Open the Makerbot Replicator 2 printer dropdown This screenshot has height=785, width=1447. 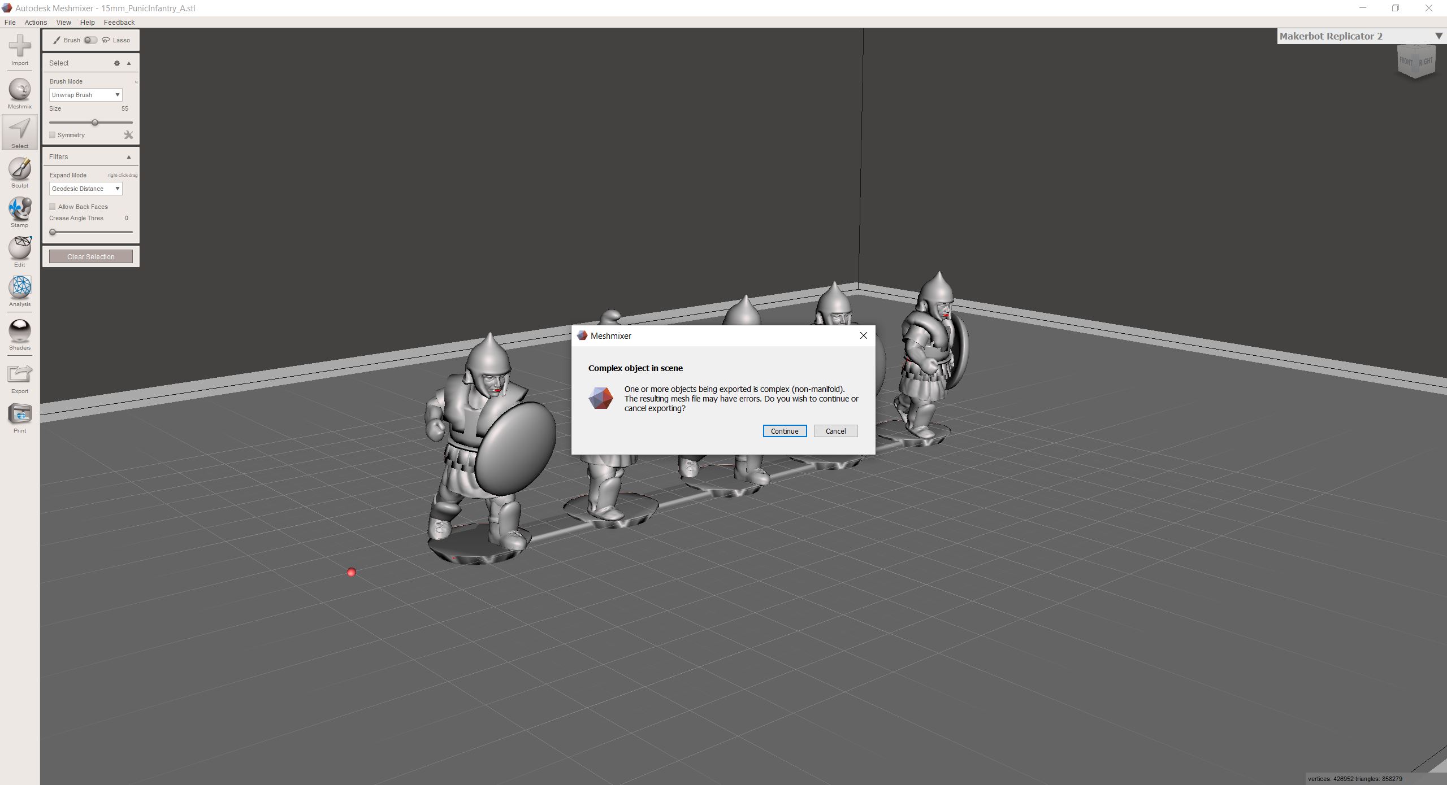coord(1439,36)
